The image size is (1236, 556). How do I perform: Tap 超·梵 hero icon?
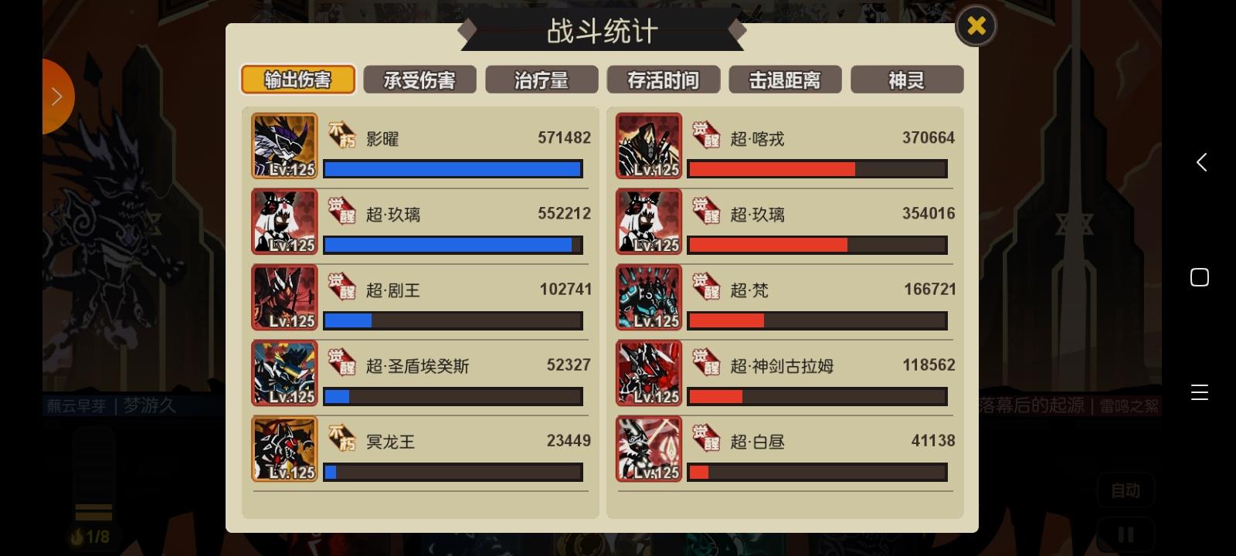[649, 297]
